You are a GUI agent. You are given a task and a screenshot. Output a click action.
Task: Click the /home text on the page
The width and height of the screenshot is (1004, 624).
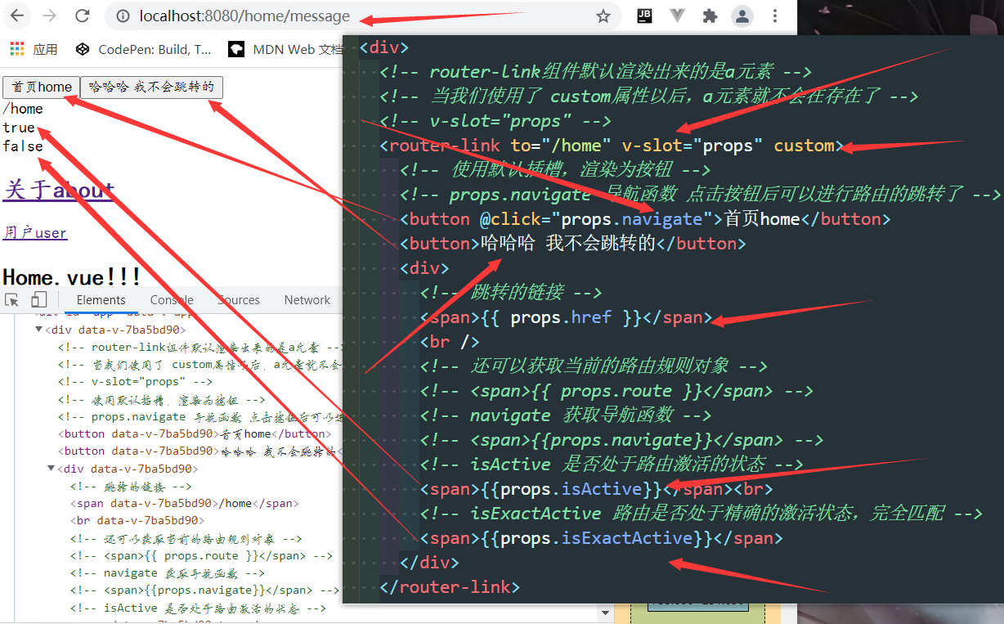point(23,108)
